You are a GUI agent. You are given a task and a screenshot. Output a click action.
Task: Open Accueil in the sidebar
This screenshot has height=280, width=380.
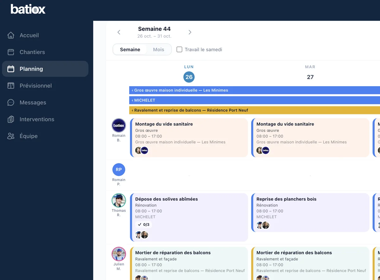[45, 35]
